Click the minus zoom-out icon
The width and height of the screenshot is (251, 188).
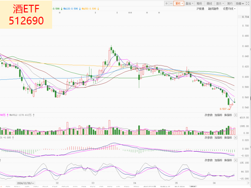(171, 3)
